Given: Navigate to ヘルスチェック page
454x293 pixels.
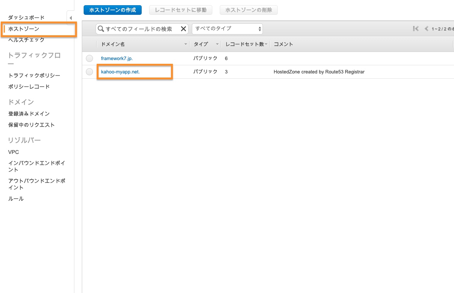Looking at the screenshot, I should pos(26,40).
